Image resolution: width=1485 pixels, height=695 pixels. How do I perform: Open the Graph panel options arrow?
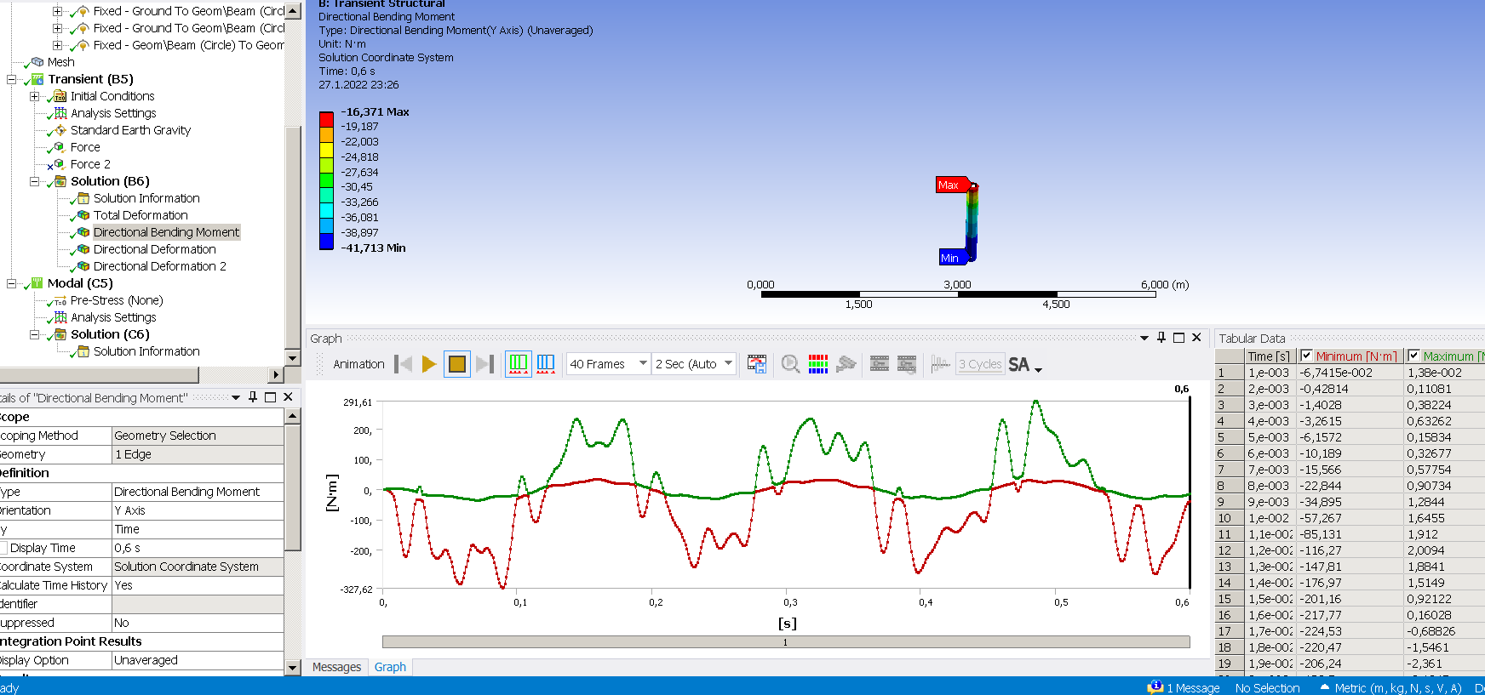click(1144, 338)
